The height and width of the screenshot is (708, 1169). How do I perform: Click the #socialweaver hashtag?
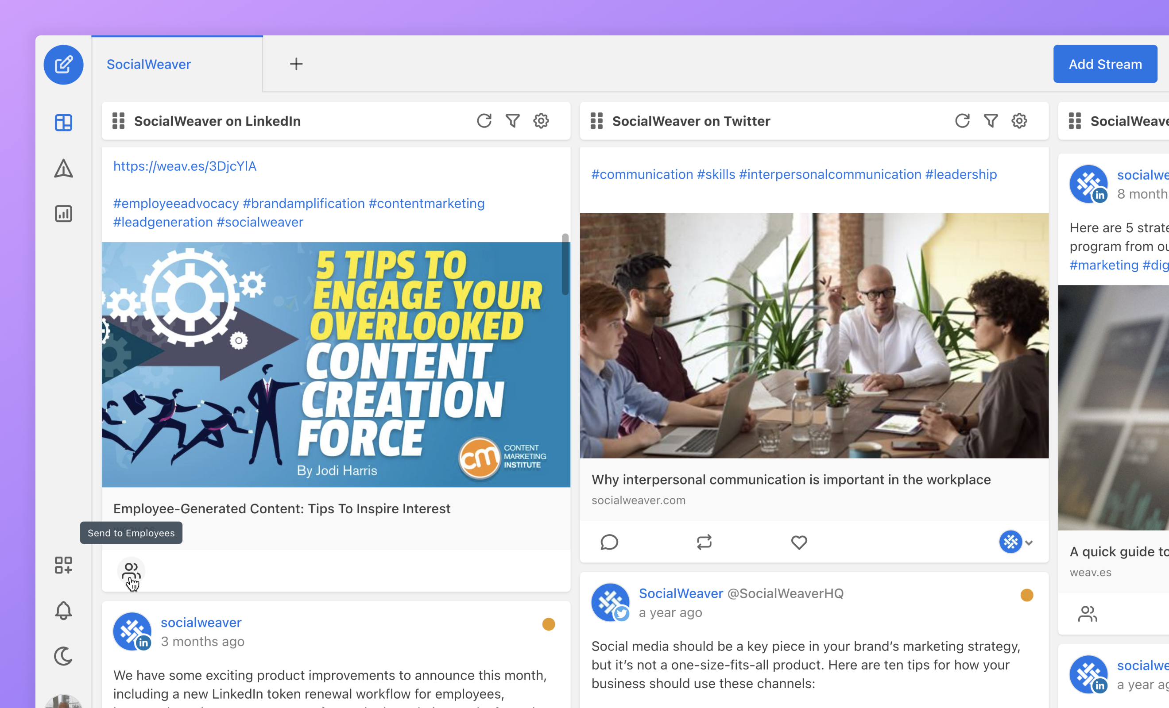260,222
